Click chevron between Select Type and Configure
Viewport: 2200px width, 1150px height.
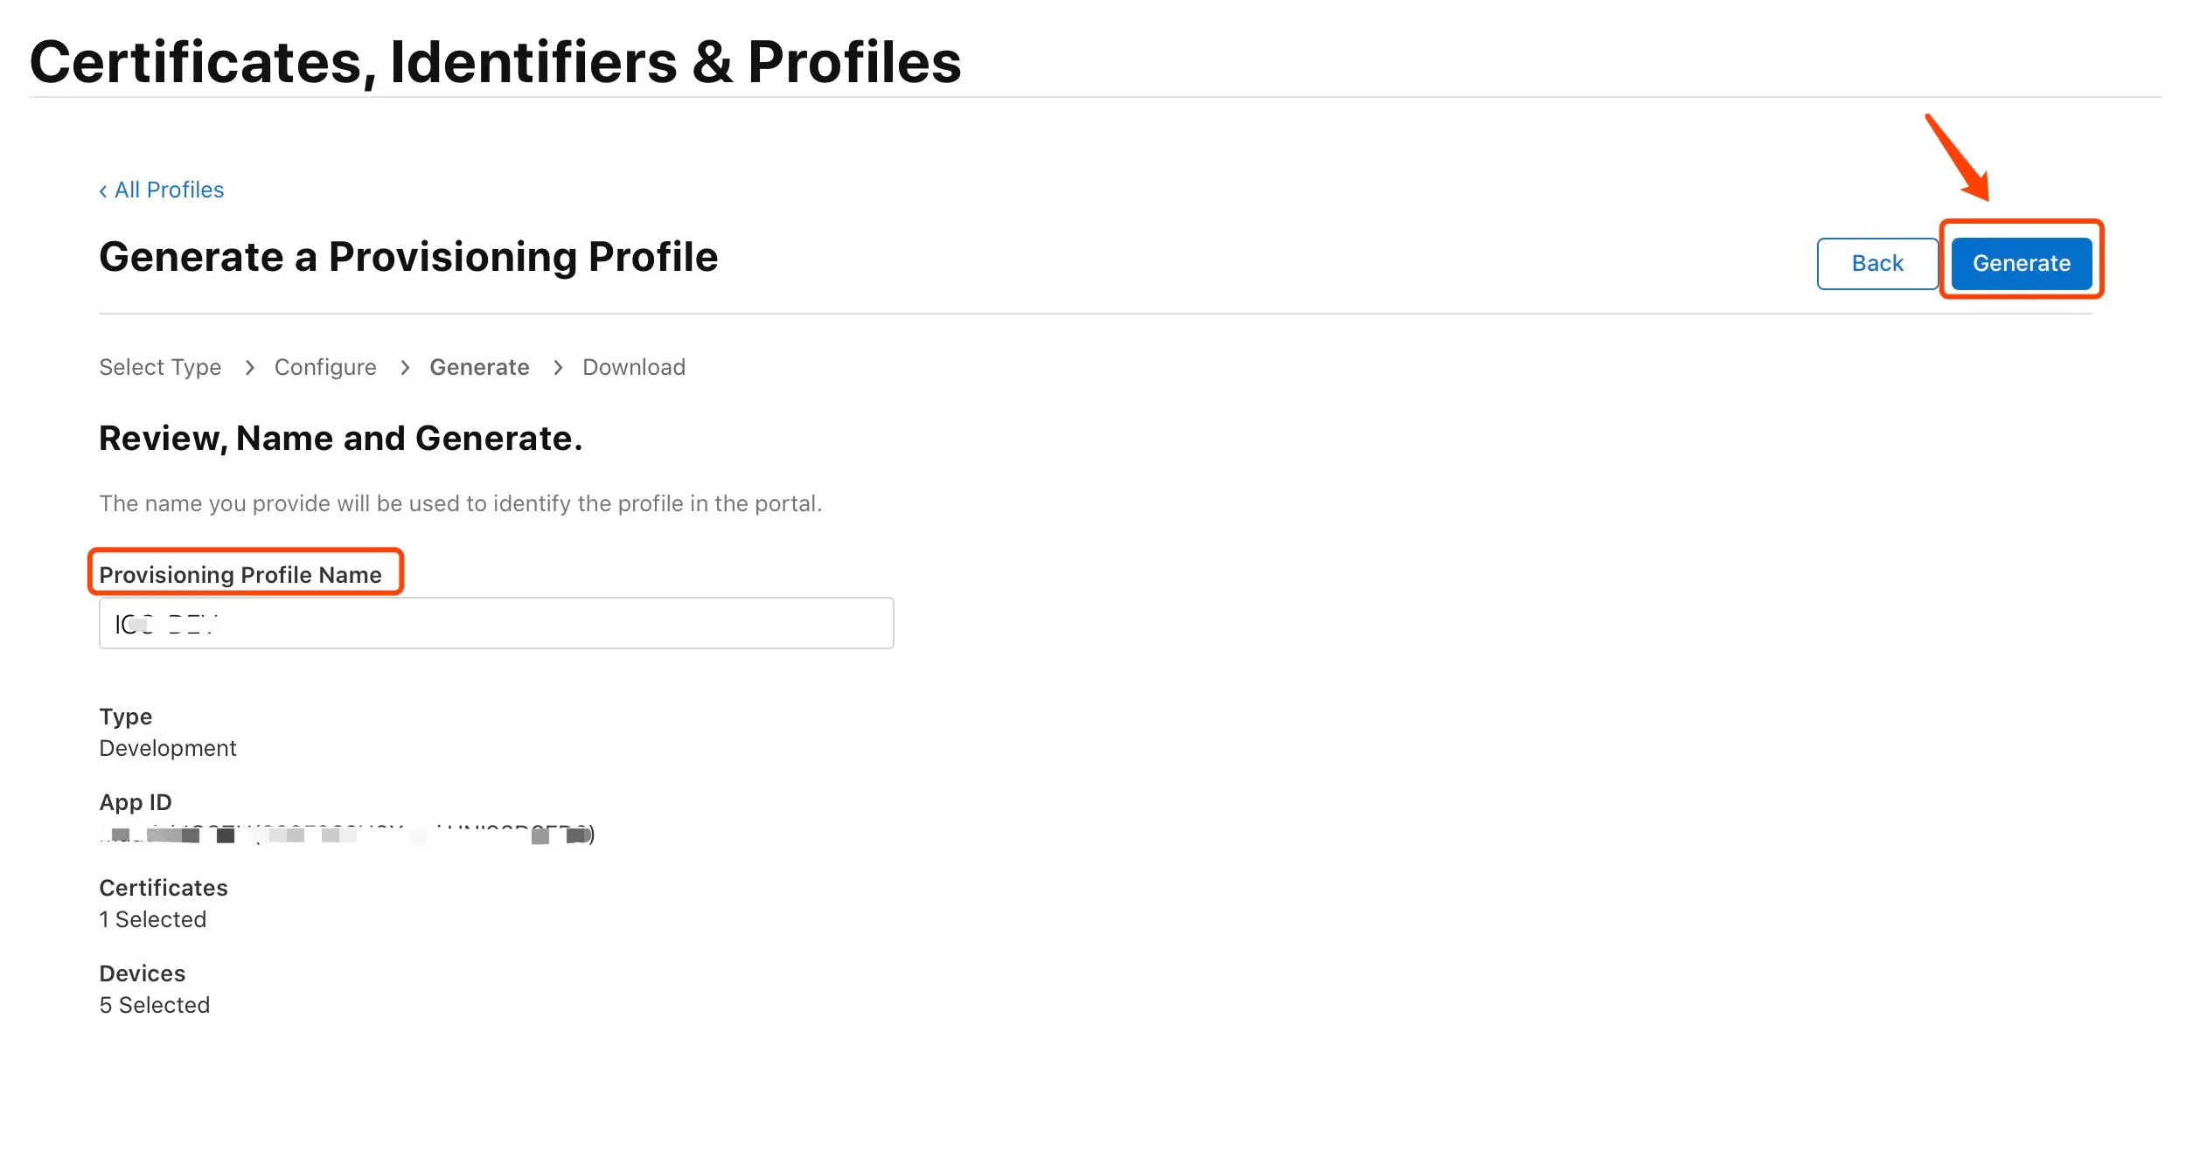pos(250,368)
